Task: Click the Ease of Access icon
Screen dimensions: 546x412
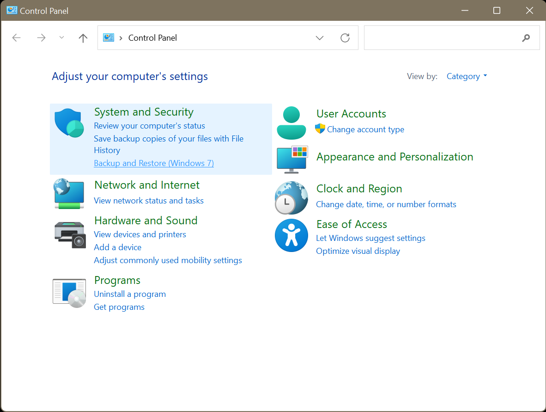Action: (x=291, y=235)
